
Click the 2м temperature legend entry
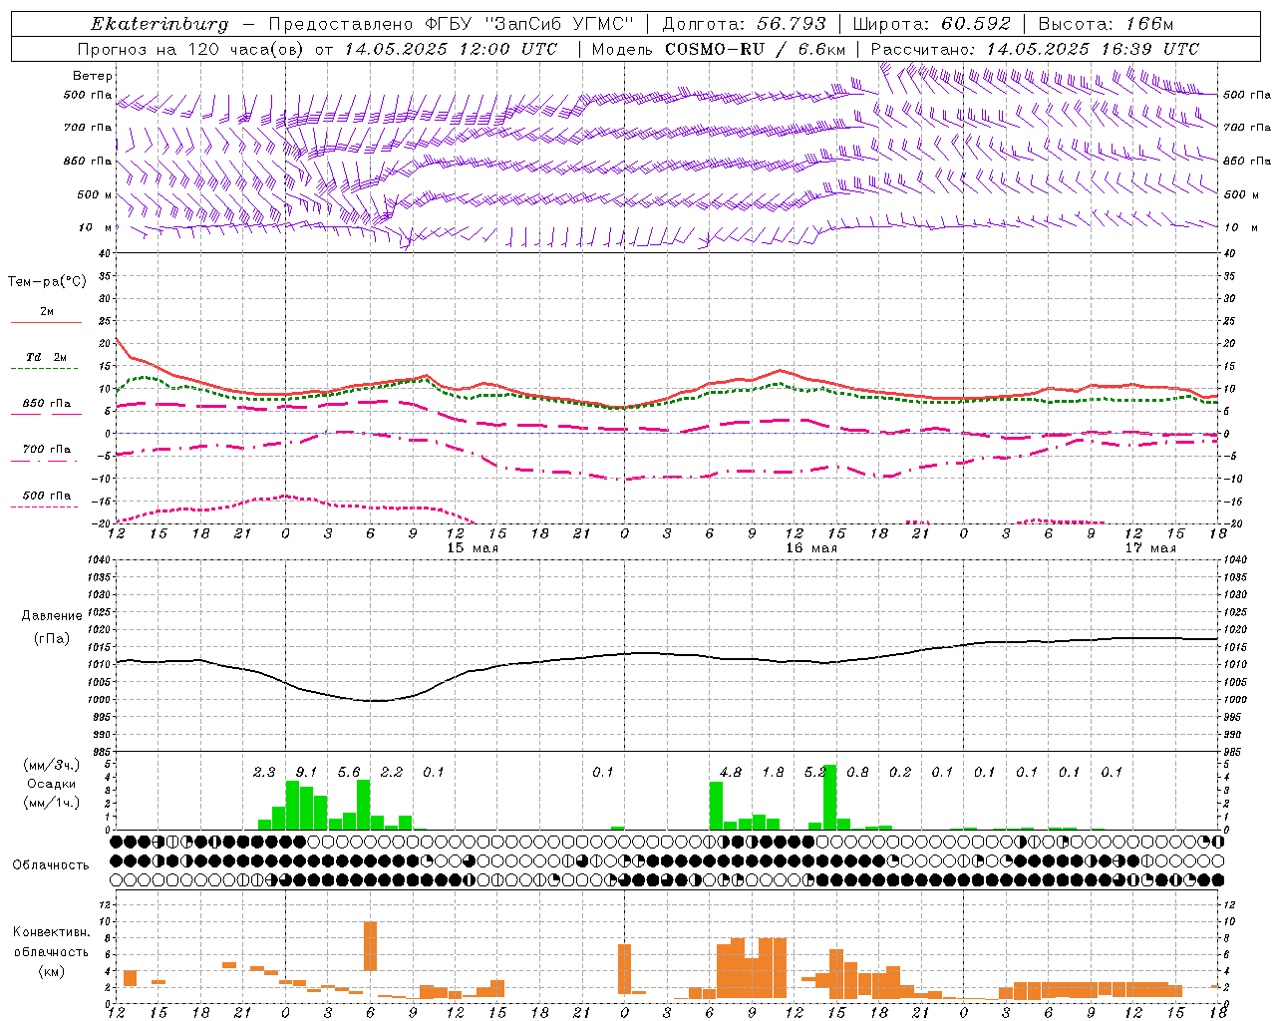[47, 311]
